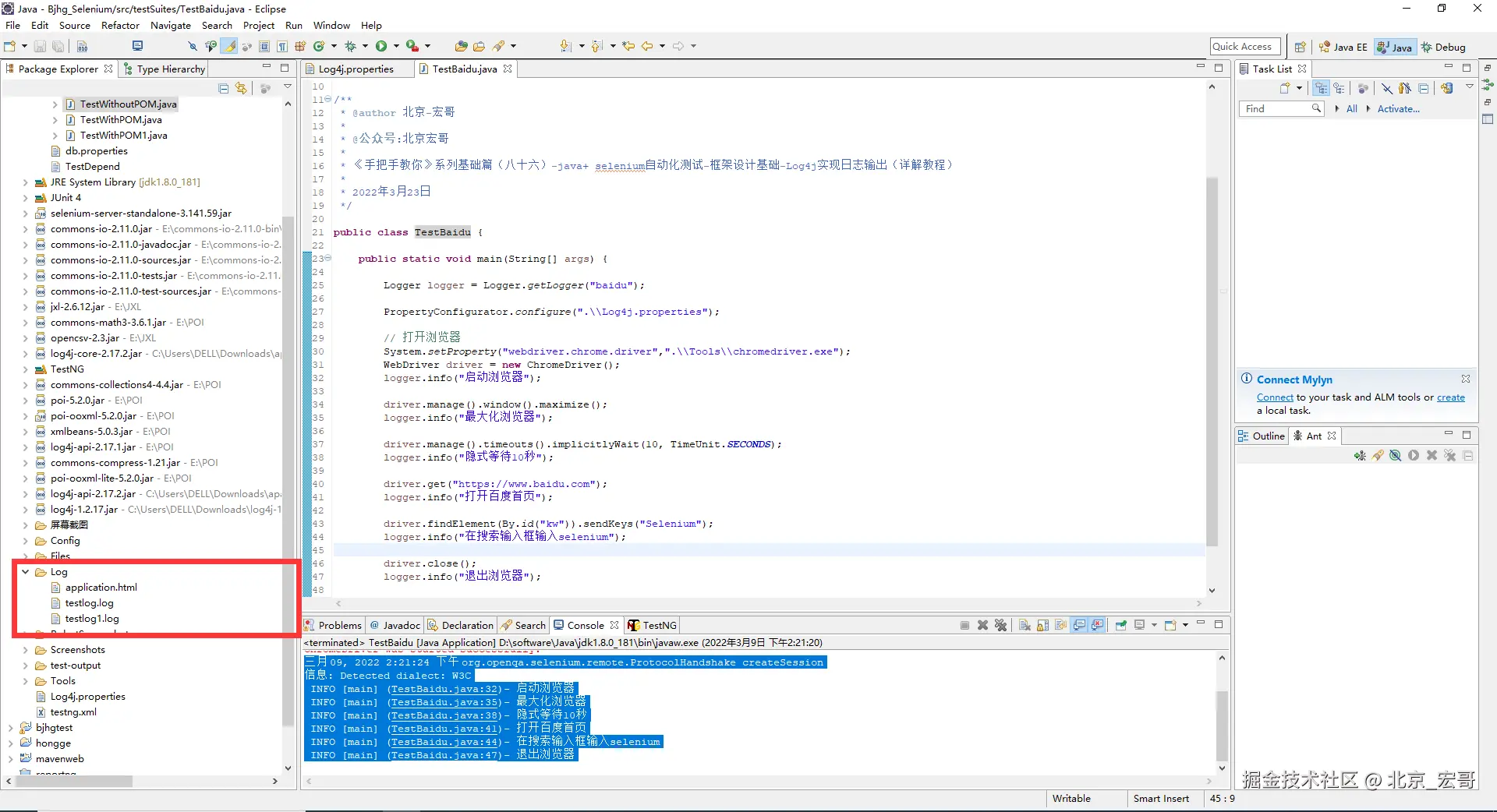1497x812 pixels.
Task: Click the Find field in Task List
Action: [x=1275, y=109]
